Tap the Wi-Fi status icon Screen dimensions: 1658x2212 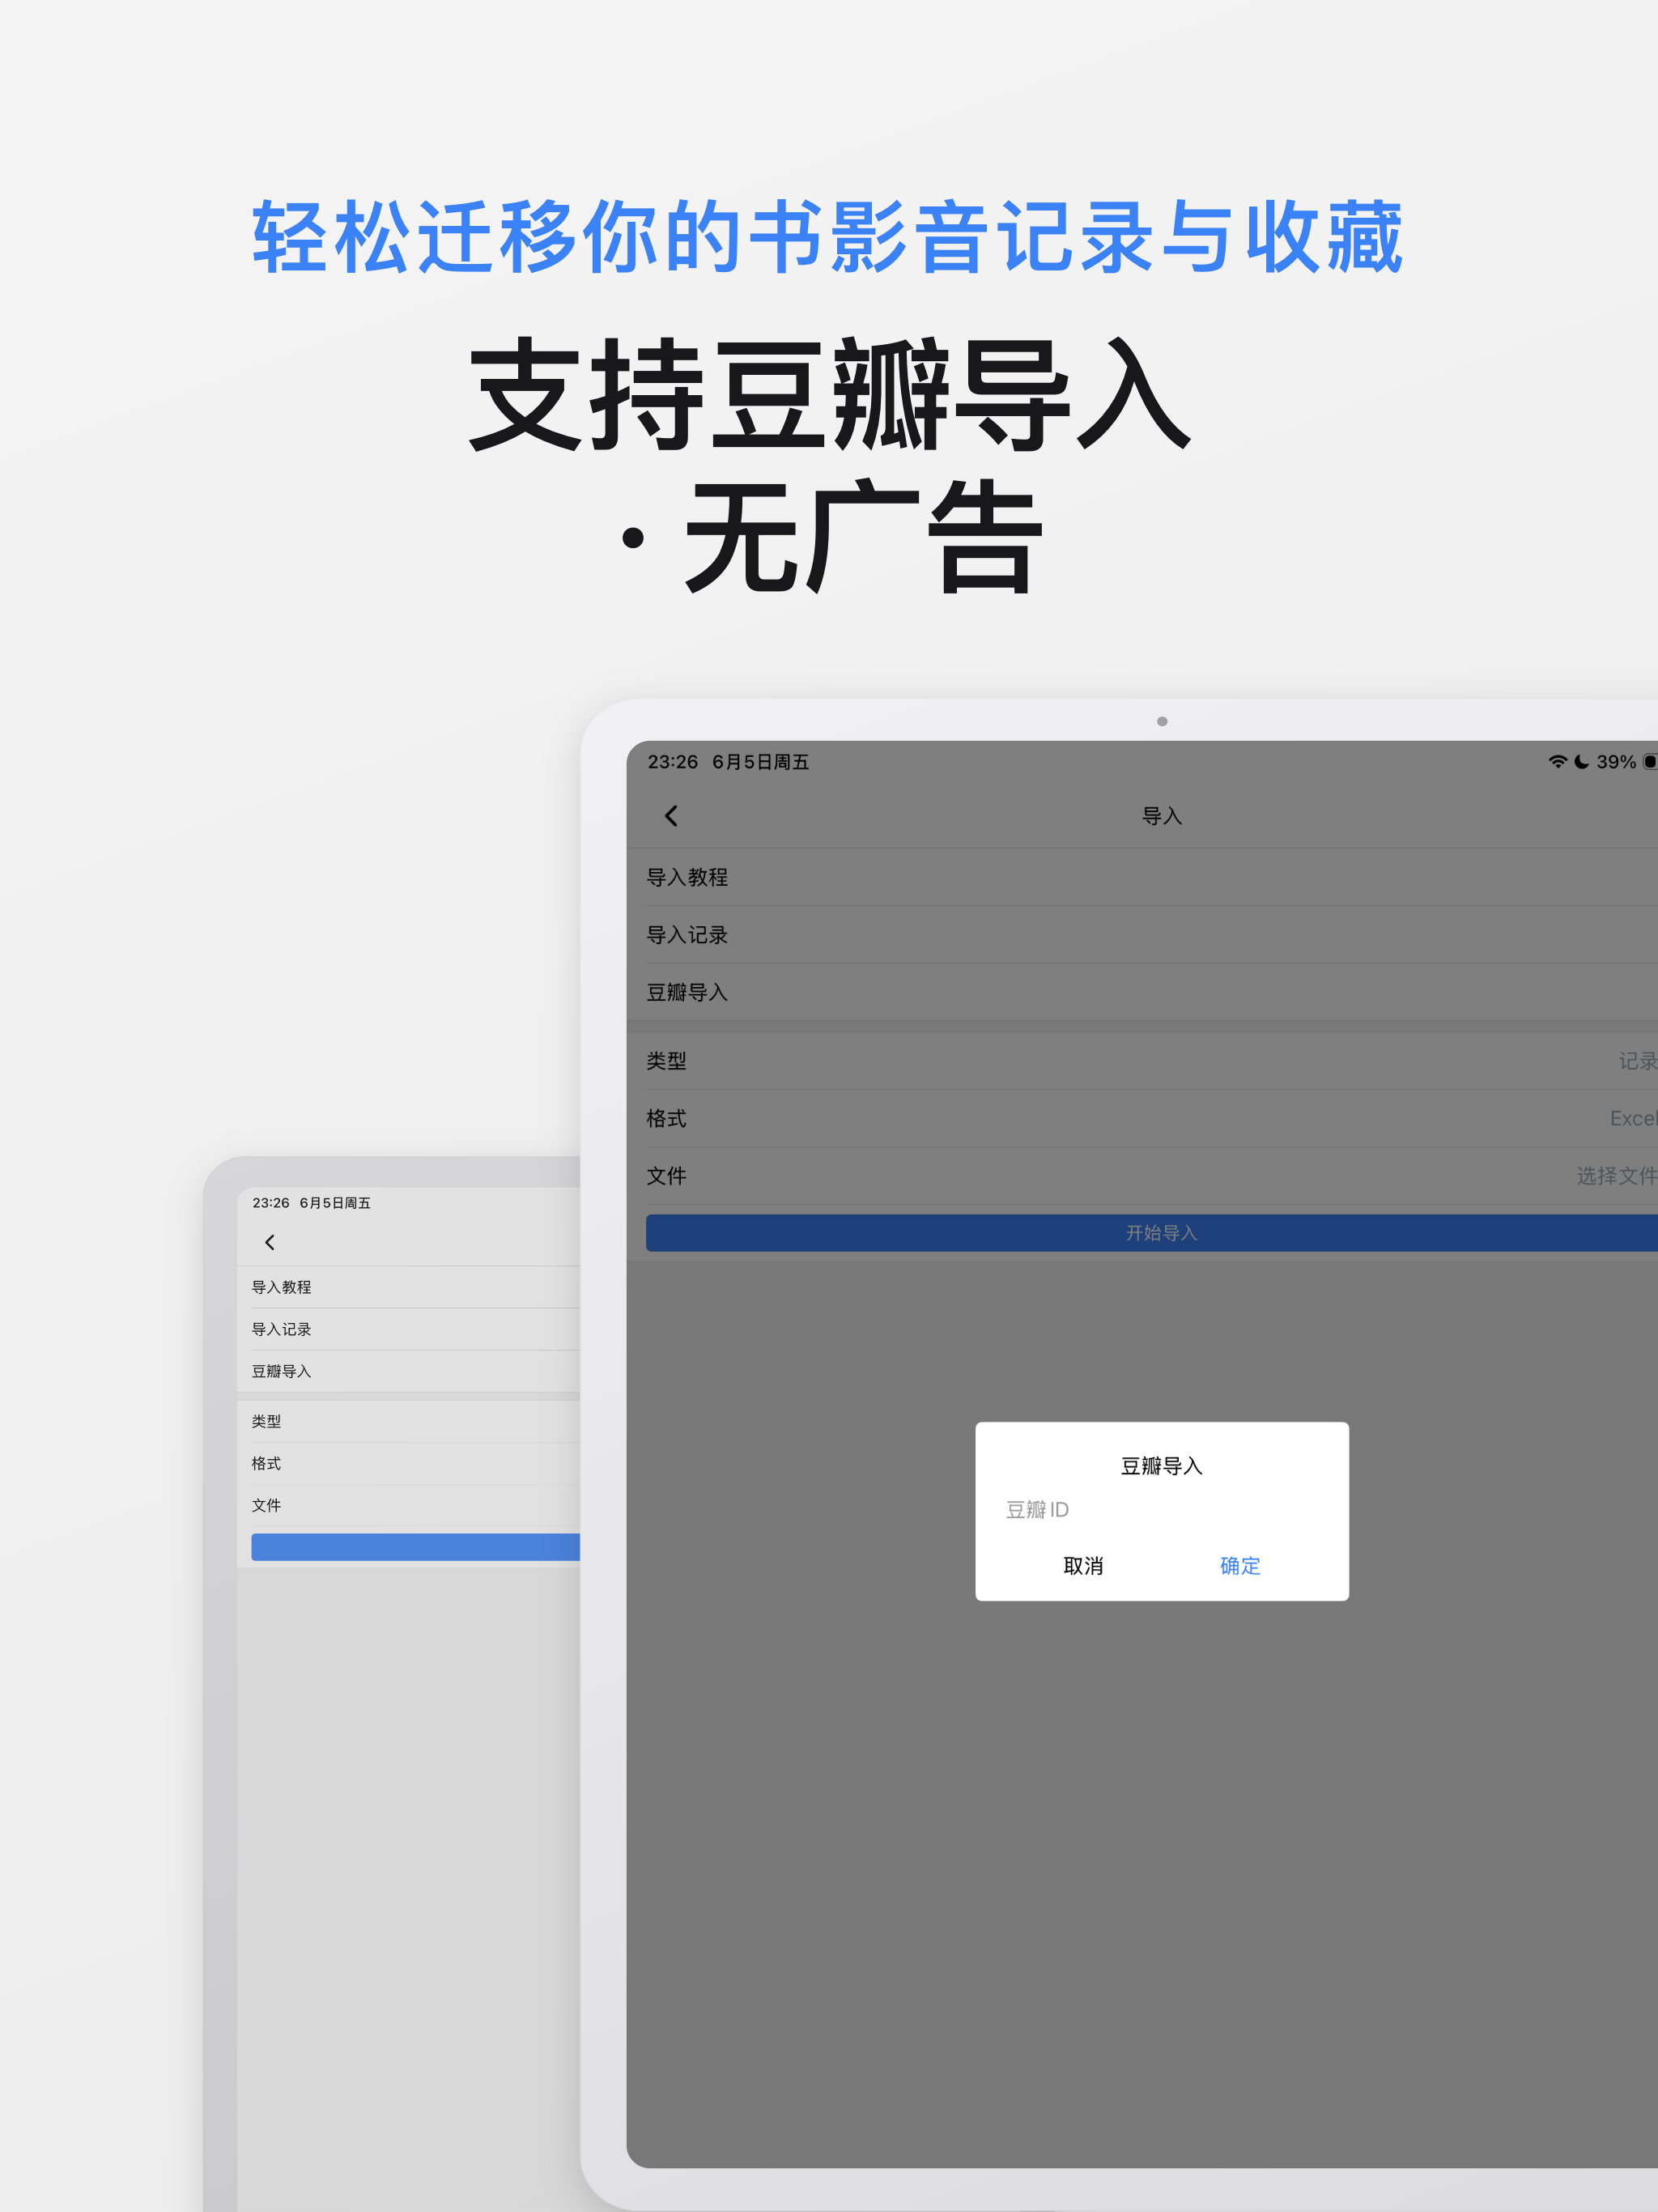click(1557, 762)
